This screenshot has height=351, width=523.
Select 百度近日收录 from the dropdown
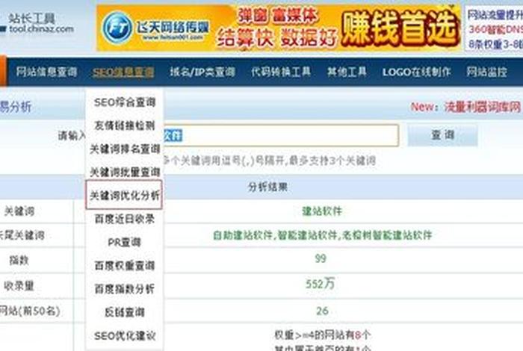(x=125, y=219)
